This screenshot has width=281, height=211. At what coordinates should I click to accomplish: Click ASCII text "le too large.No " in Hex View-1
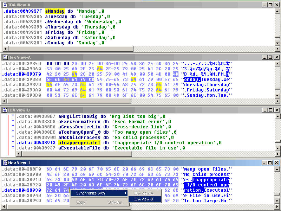(x=207, y=201)
